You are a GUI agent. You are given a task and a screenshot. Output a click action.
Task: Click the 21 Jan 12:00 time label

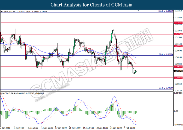[x=75, y=128]
